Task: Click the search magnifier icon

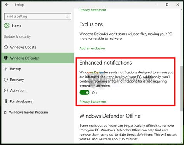Action: pyautogui.click(x=68, y=16)
